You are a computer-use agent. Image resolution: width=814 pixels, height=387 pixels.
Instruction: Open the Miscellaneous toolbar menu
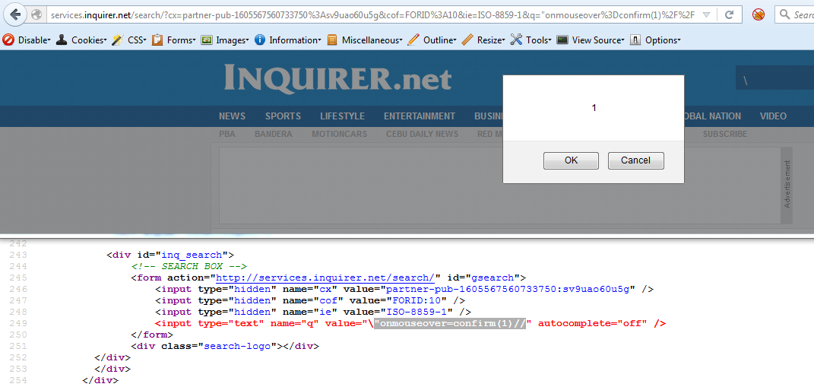click(x=372, y=40)
